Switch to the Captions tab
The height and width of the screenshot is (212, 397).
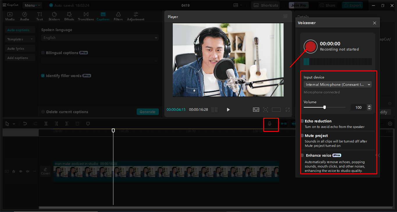pos(103,16)
